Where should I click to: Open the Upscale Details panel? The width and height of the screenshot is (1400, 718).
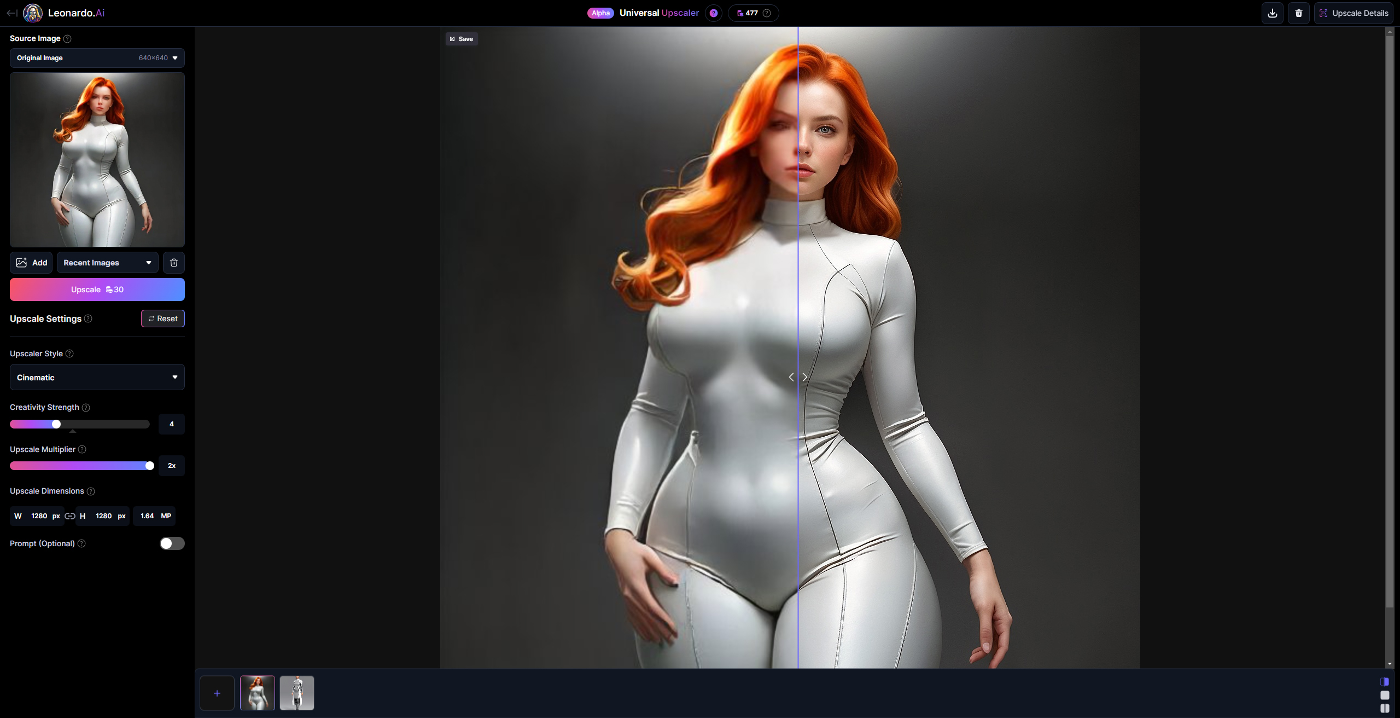click(1354, 13)
